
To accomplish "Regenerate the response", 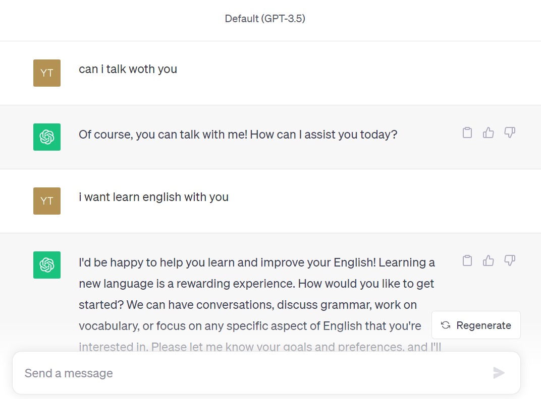I will 476,325.
